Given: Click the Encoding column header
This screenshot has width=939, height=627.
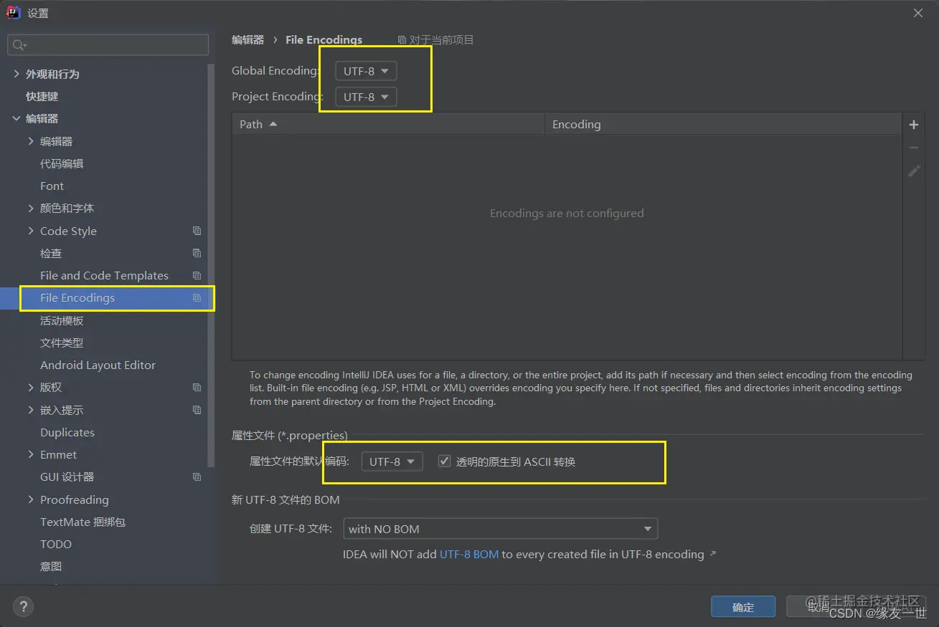Looking at the screenshot, I should (723, 124).
